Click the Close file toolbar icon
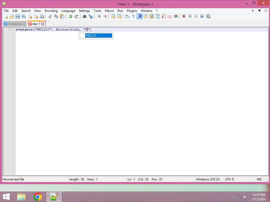 coord(30,16)
